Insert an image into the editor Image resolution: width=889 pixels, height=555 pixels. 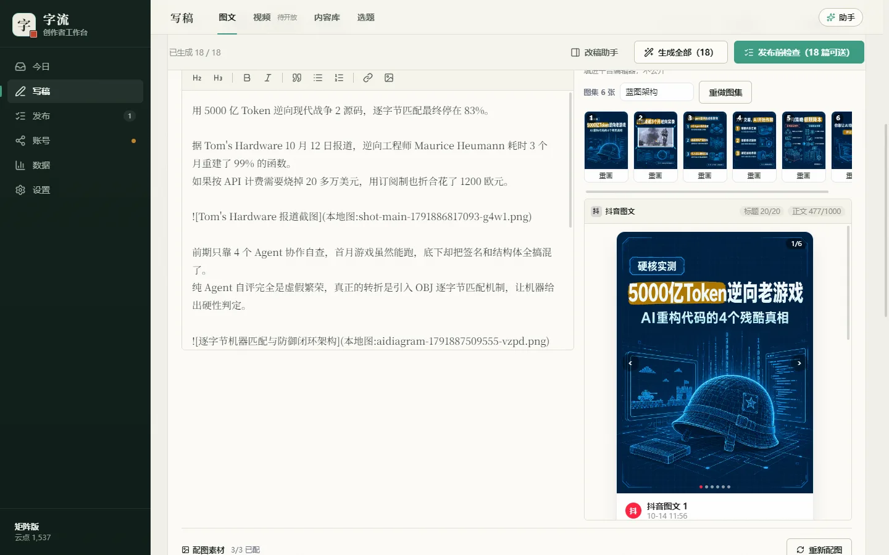[389, 78]
